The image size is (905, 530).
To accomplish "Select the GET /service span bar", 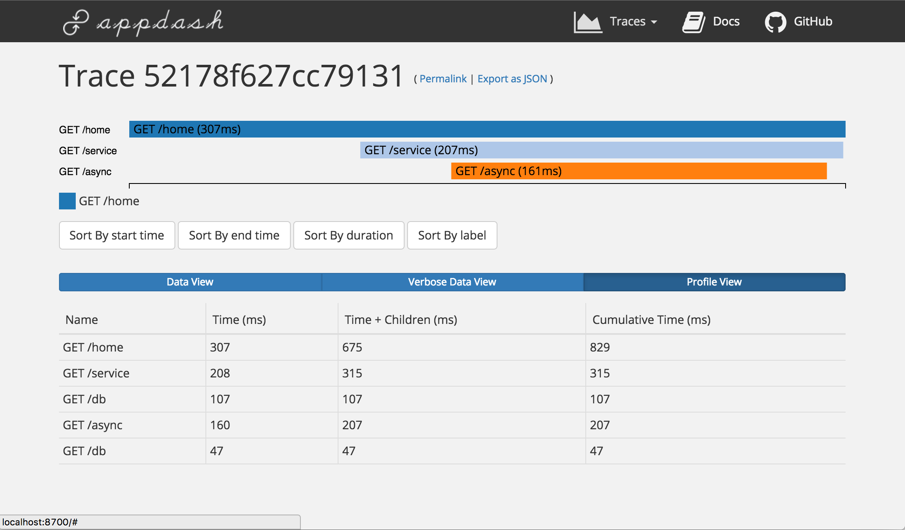I will (601, 150).
